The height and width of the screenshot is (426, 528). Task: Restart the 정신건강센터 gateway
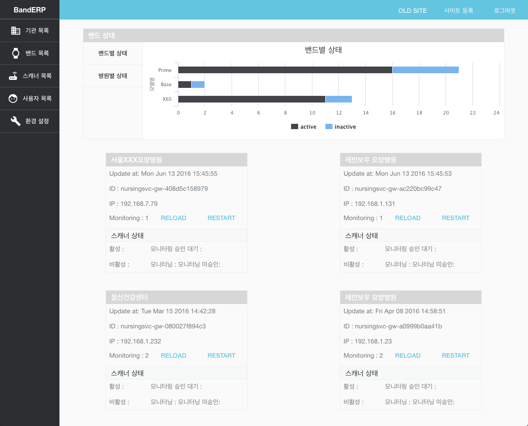click(x=221, y=355)
